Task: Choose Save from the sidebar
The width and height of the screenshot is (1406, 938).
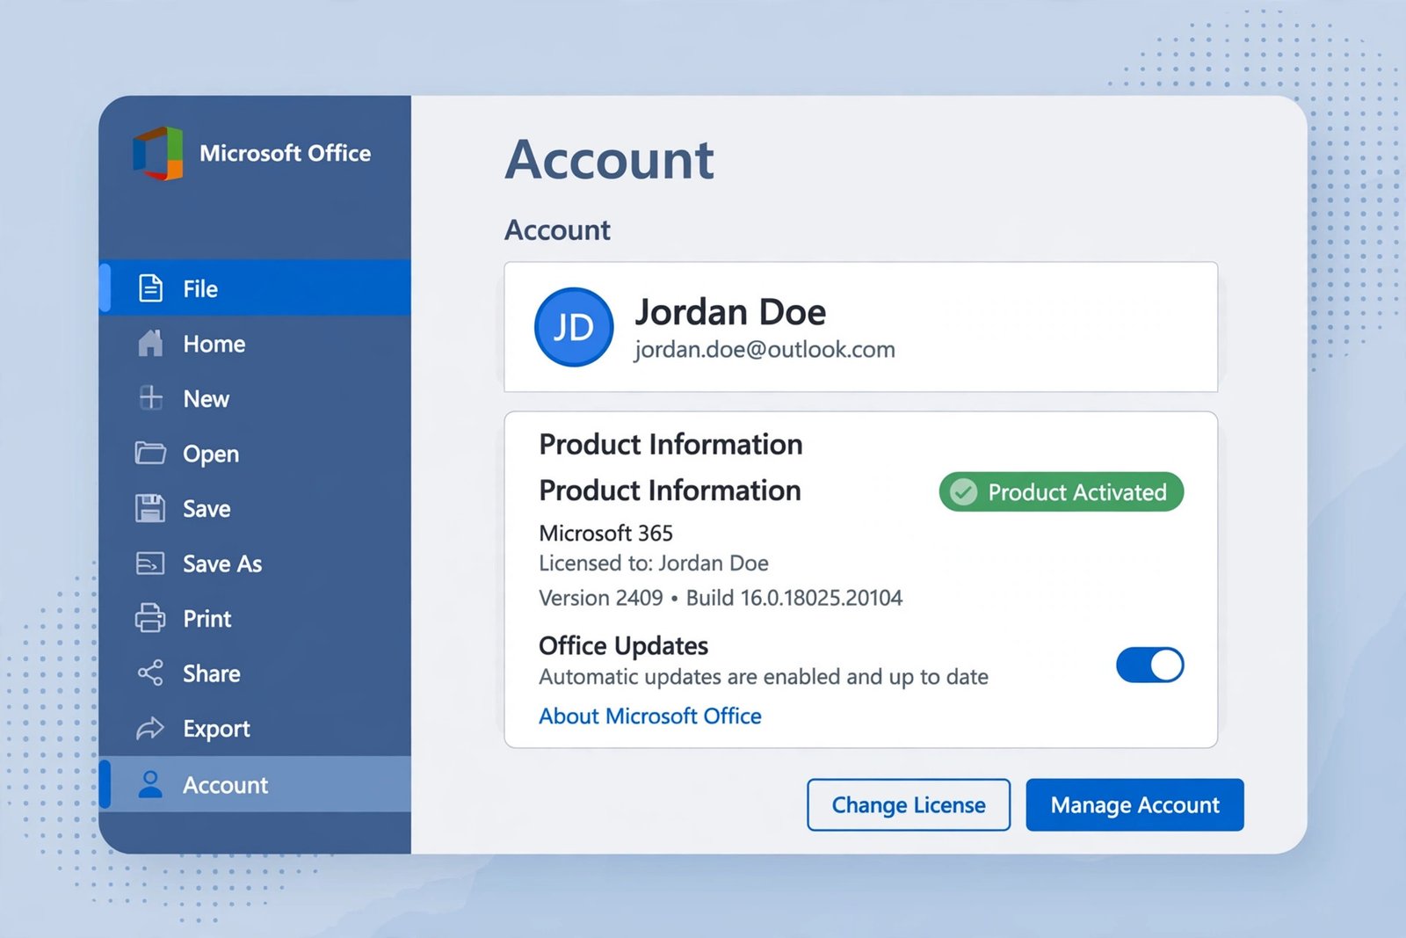Action: click(x=255, y=509)
